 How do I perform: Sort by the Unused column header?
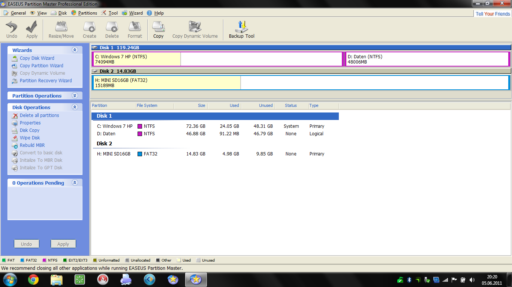tap(258, 106)
